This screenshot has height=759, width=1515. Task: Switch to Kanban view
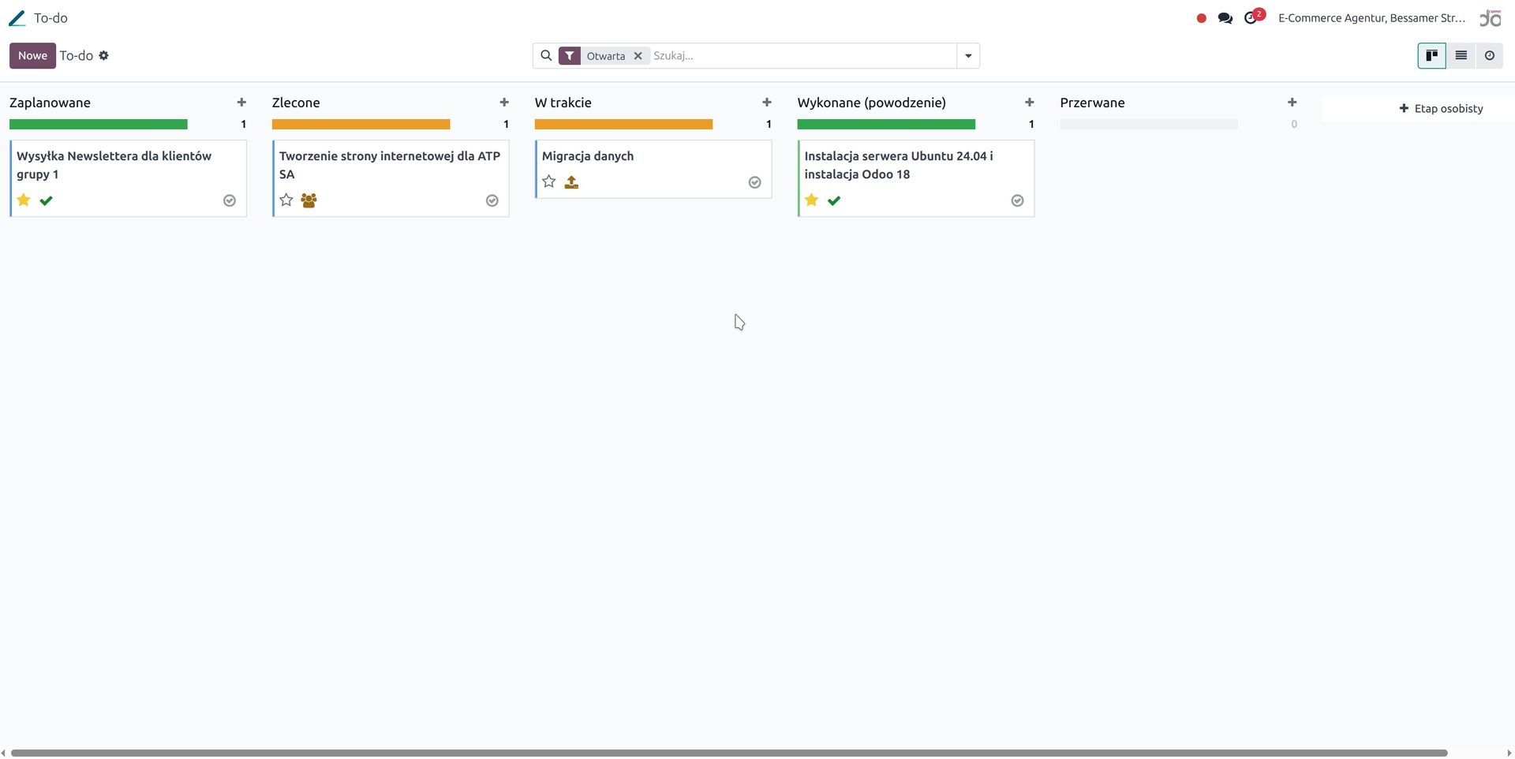[x=1431, y=56]
